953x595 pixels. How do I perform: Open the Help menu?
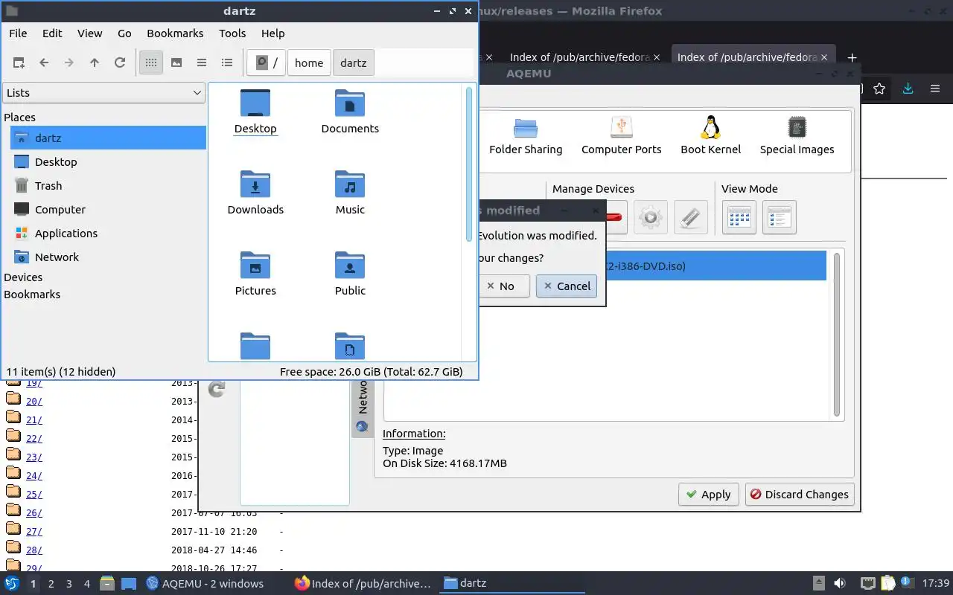coord(273,33)
